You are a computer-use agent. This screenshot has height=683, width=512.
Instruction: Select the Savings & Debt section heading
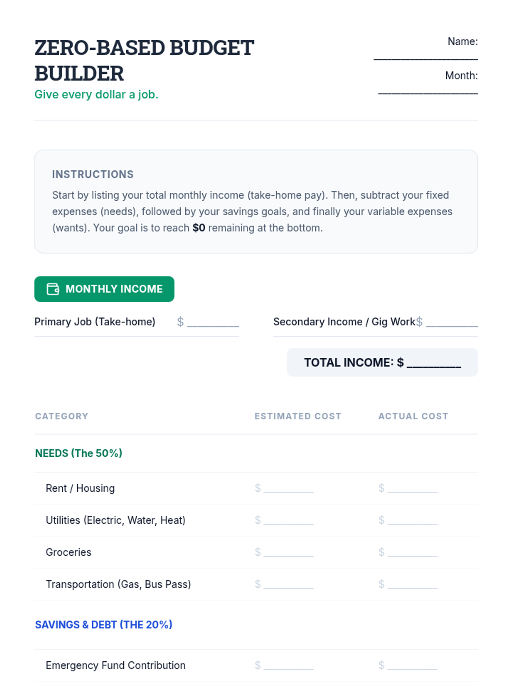pyautogui.click(x=104, y=625)
